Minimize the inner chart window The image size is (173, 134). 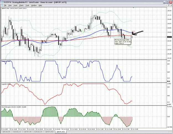167,5
